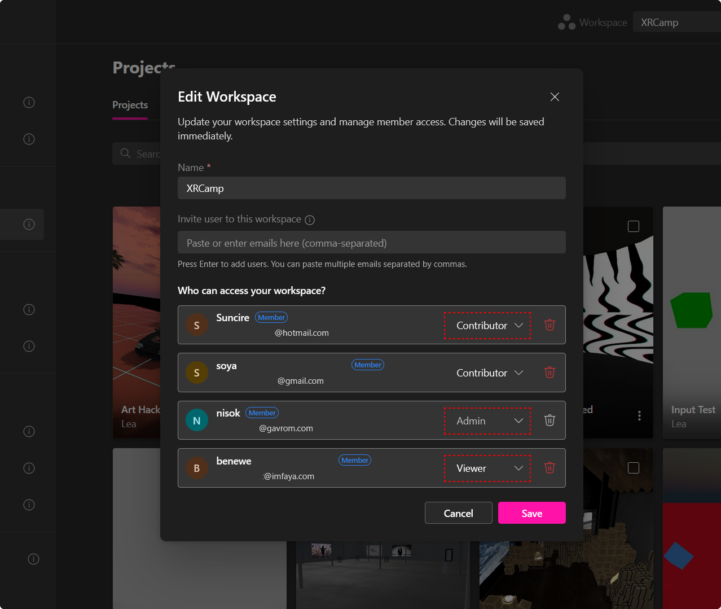Select checkbox on dark room project card
721x609 pixels.
point(634,468)
